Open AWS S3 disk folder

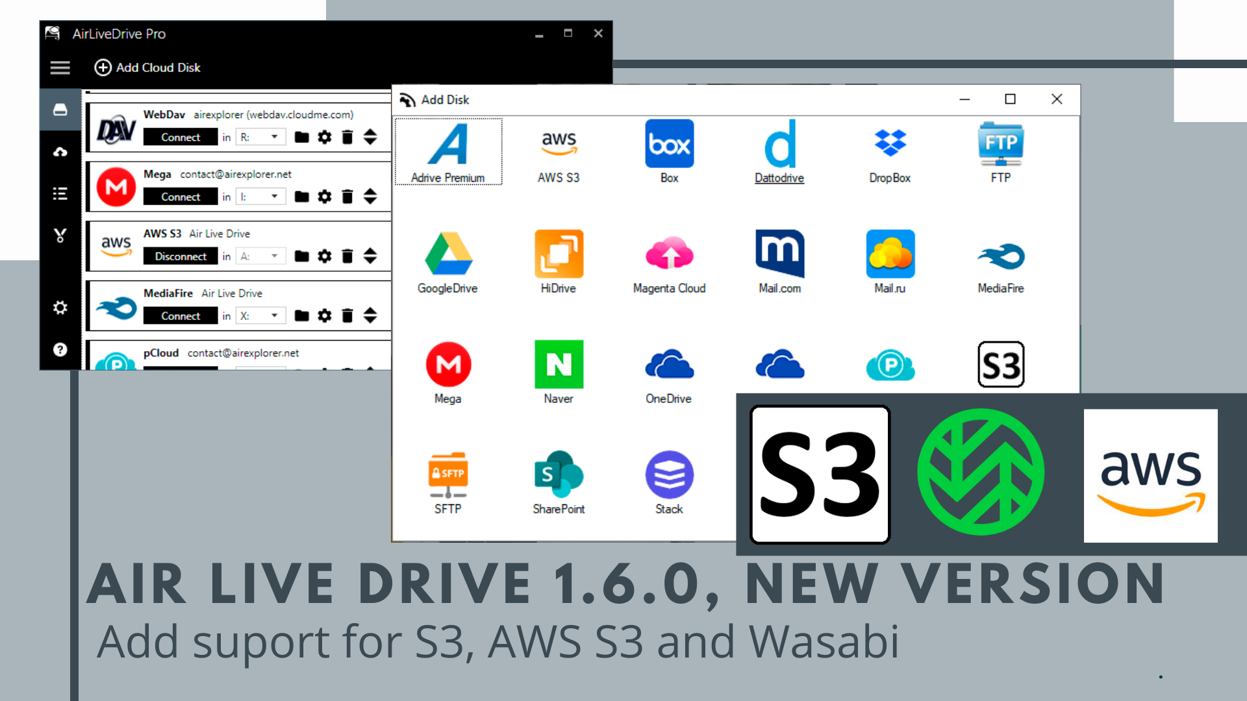(x=301, y=256)
